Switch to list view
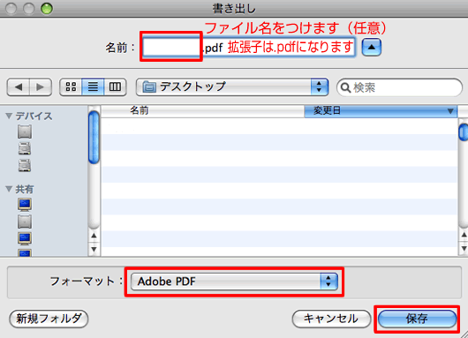This screenshot has height=338, width=468. tap(93, 87)
